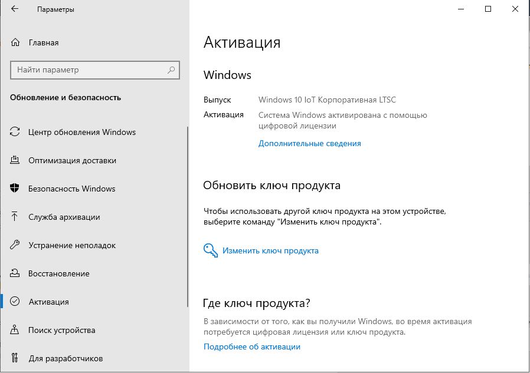Open Устранение неполадок
This screenshot has height=373, width=530.
coord(72,245)
